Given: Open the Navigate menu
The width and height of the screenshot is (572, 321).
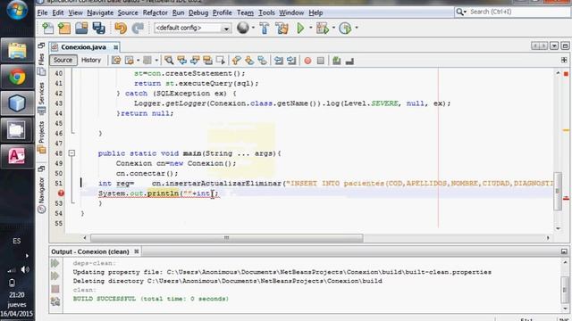Looking at the screenshot, I should click(x=100, y=12).
